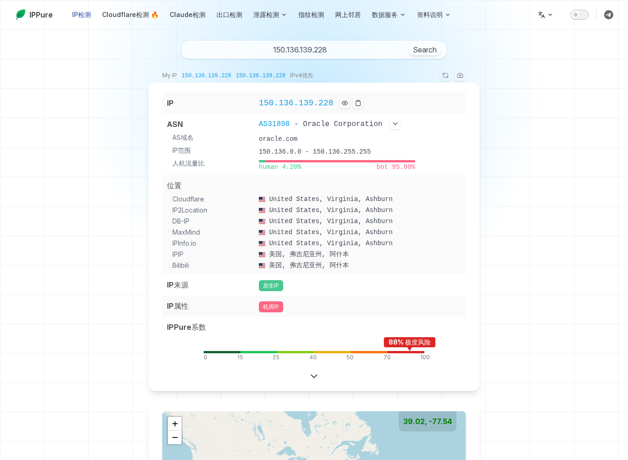
Task: Expand more details at the card bottom
Action: (314, 376)
